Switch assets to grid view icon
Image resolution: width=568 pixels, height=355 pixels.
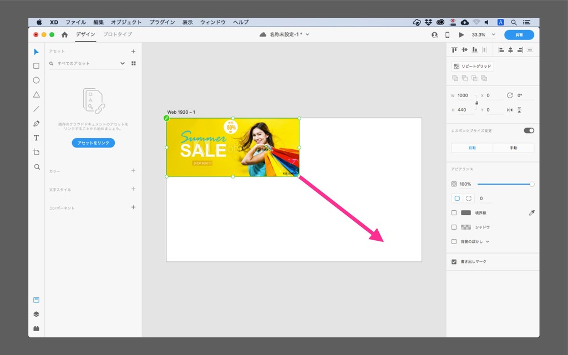coord(133,63)
